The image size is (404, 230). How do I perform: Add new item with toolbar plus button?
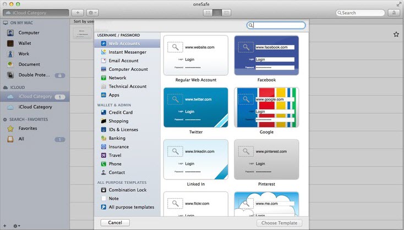tap(78, 13)
